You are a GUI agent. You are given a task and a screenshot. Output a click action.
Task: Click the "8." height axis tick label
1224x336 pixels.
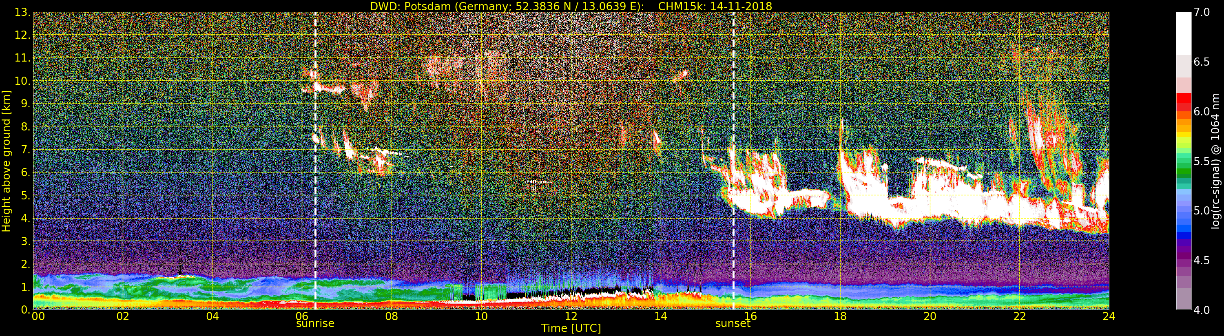point(25,126)
